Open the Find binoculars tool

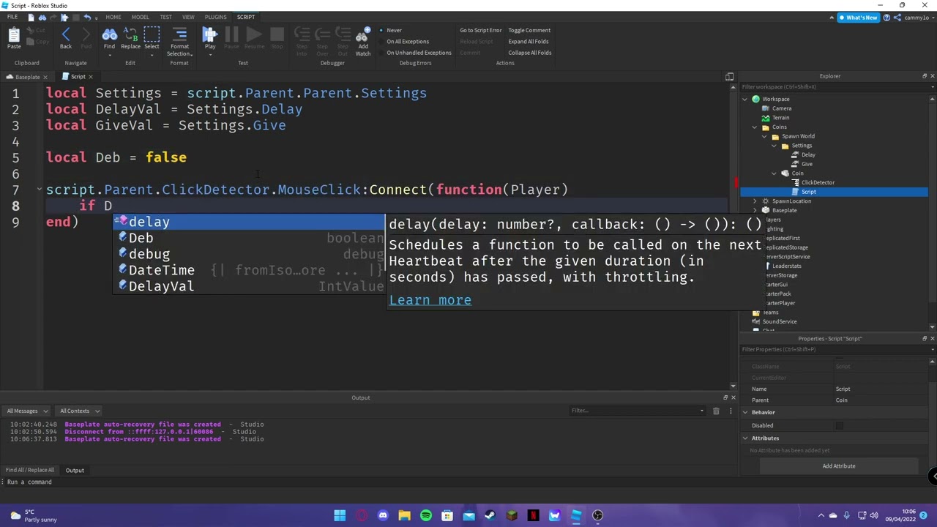109,35
